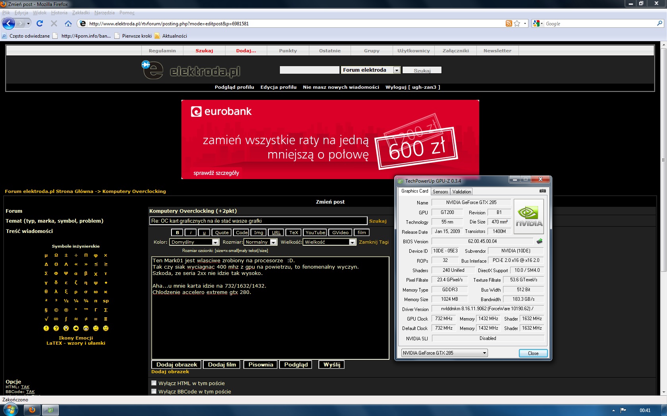Click the Wyślij button to submit post
The height and width of the screenshot is (416, 667).
click(x=332, y=364)
